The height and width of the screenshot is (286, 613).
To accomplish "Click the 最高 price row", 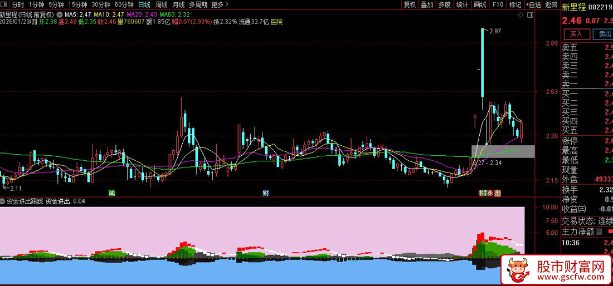I will pyautogui.click(x=587, y=151).
